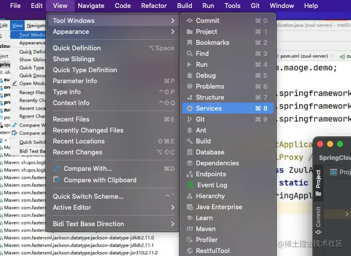Click the Services icon in highlighted row
The image size is (351, 256).
click(189, 108)
